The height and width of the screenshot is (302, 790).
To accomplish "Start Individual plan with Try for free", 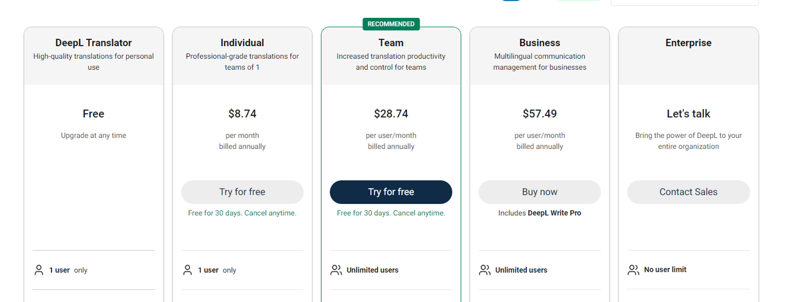I will 242,192.
